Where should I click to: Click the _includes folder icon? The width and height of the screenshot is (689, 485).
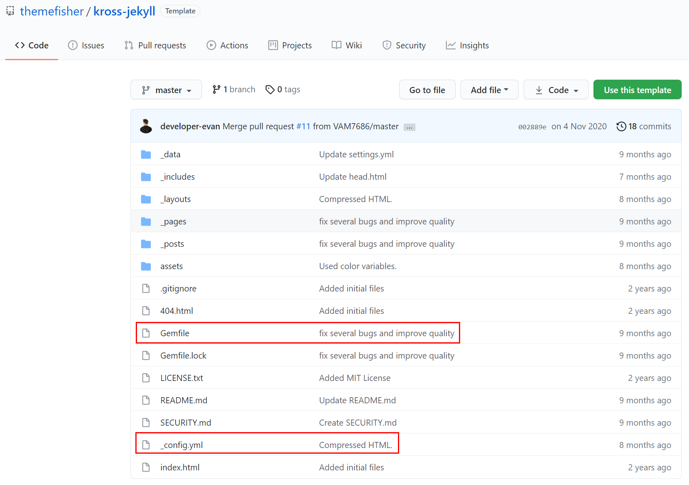coord(146,177)
